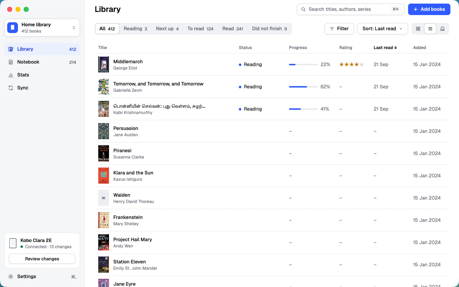459x287 pixels.
Task: Click Tomorrow, and Tomorrow progress bar at 62%
Action: [303, 87]
